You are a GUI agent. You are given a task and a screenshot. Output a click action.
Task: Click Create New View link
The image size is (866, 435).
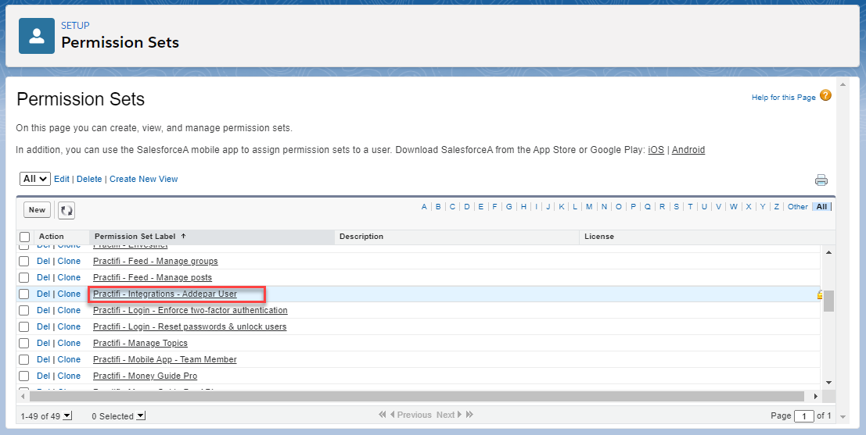tap(144, 179)
